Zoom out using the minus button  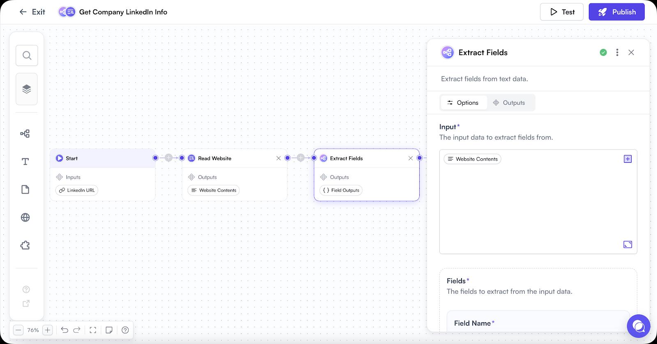(18, 330)
